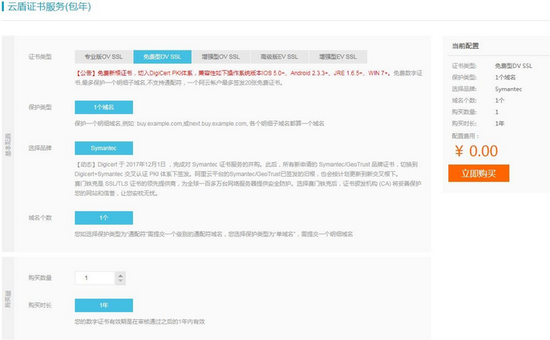The image size is (550, 340).
Task: Select the 1个域名 protection type
Action: tap(103, 107)
